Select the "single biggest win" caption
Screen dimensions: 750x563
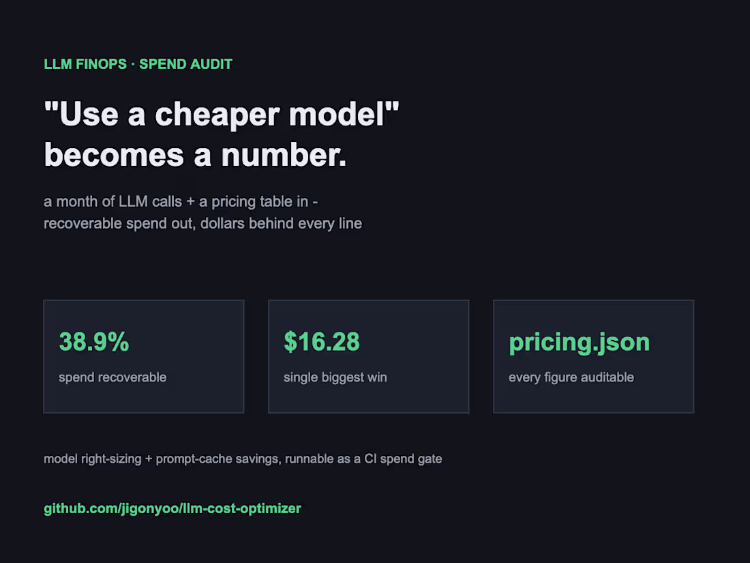pyautogui.click(x=335, y=377)
